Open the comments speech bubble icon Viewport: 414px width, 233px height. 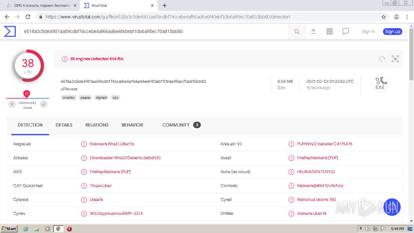point(345,31)
